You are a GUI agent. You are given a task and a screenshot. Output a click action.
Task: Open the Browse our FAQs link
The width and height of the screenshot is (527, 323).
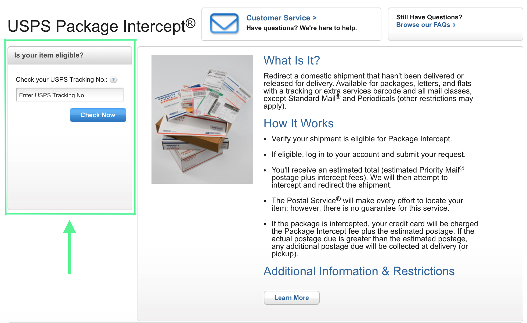423,25
